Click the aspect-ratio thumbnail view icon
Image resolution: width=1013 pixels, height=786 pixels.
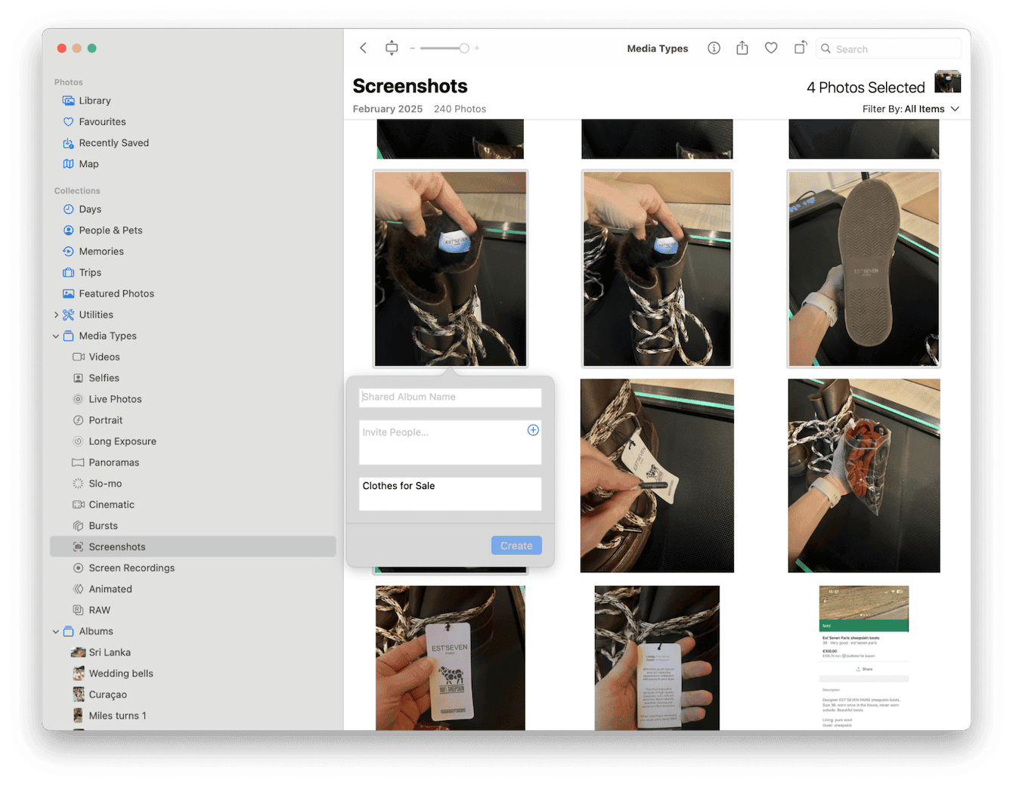392,48
